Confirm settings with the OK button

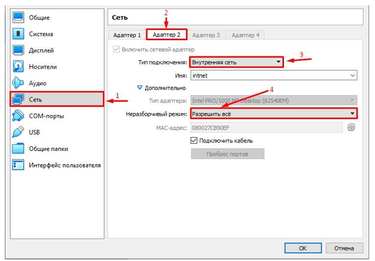[x=303, y=248]
